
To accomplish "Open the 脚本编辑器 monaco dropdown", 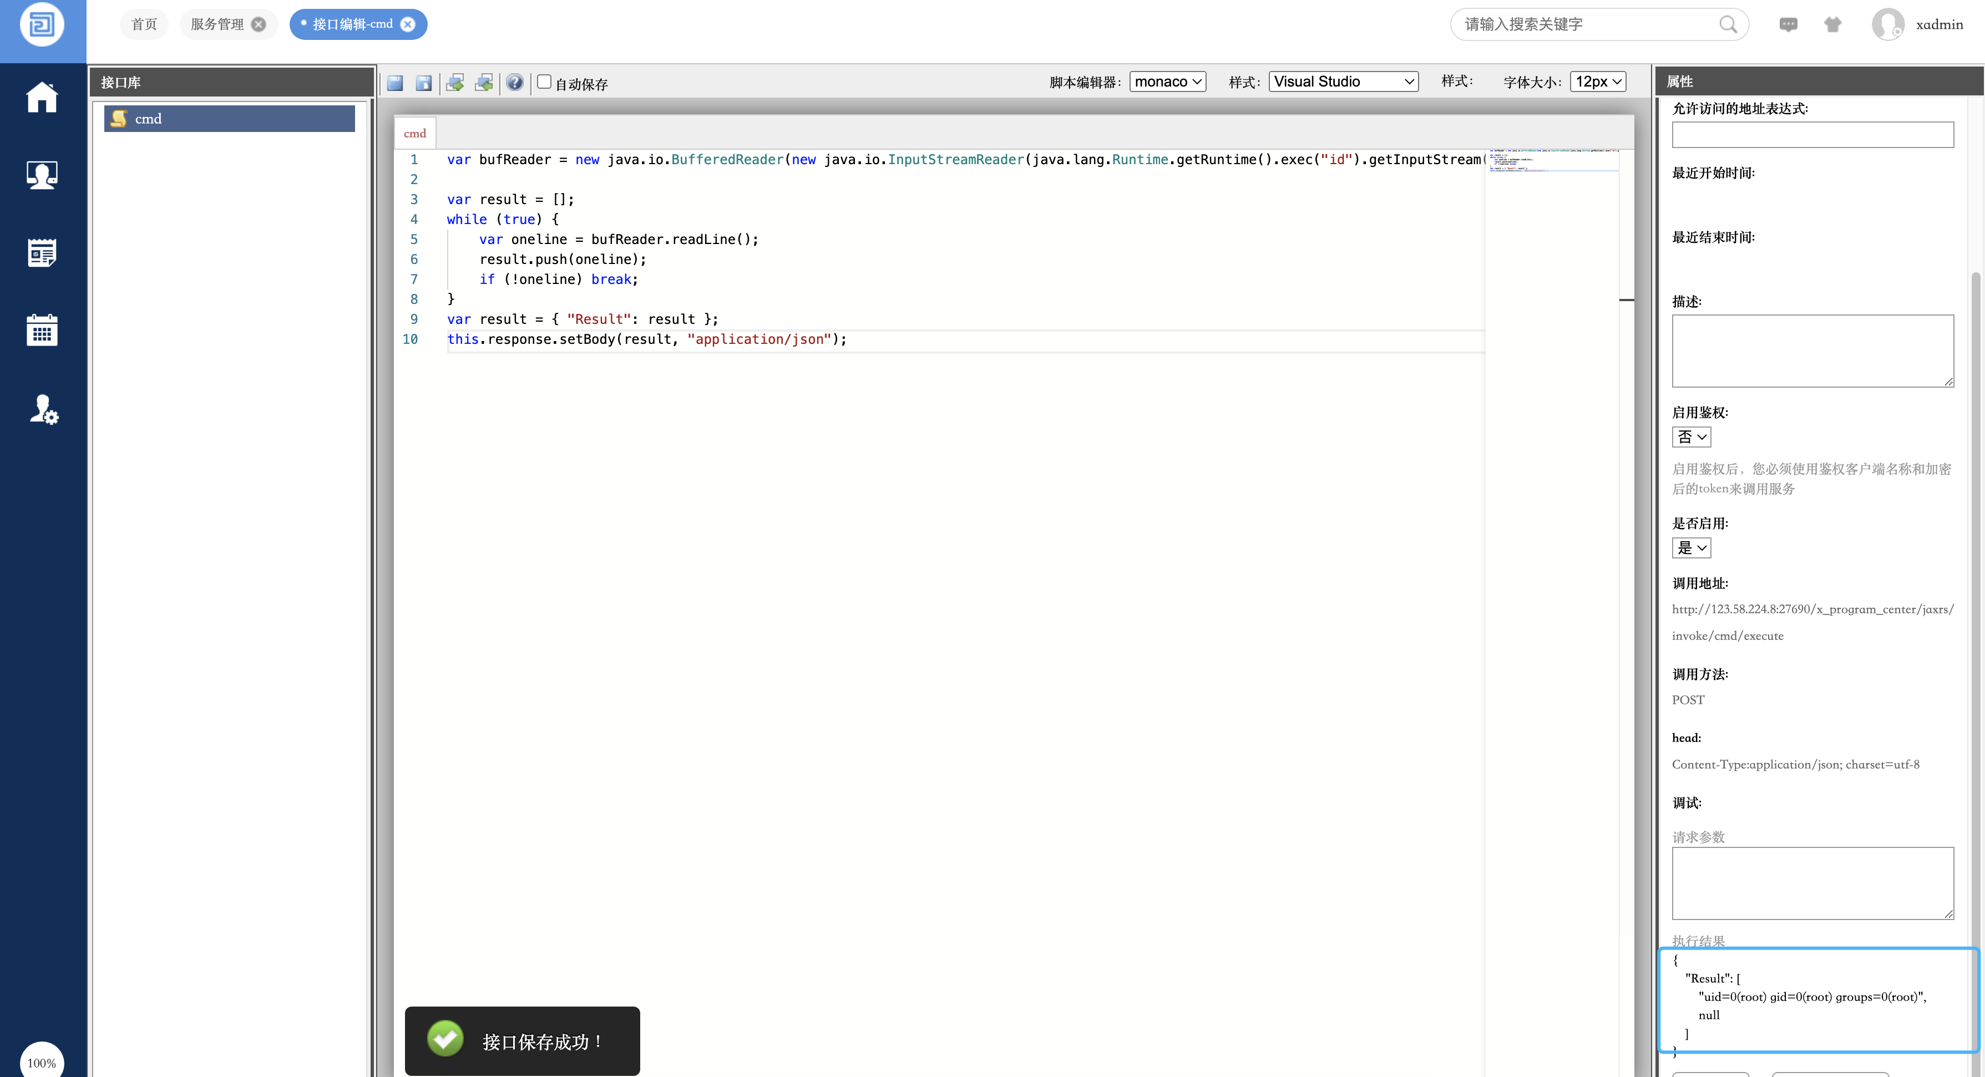I will click(1167, 82).
